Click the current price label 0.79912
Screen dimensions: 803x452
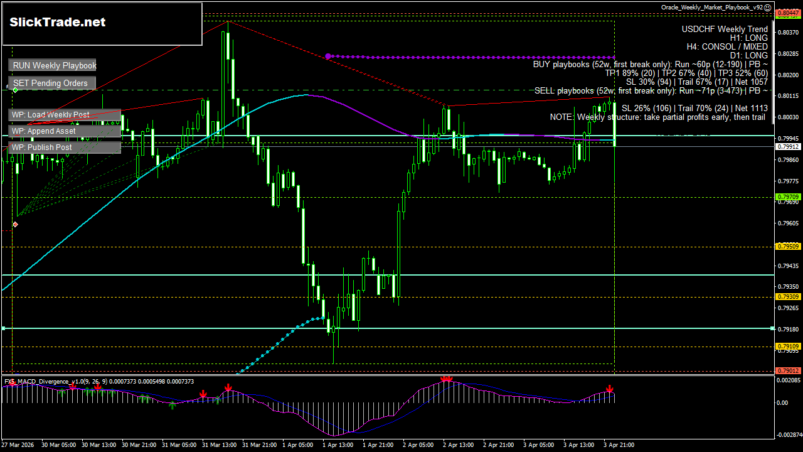[789, 146]
